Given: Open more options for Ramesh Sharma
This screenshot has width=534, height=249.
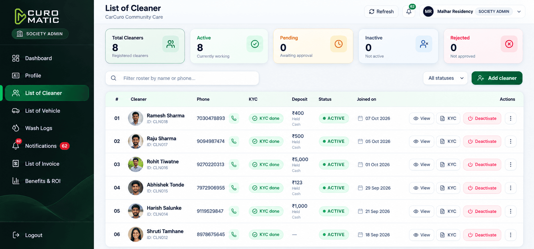Looking at the screenshot, I should click(510, 118).
